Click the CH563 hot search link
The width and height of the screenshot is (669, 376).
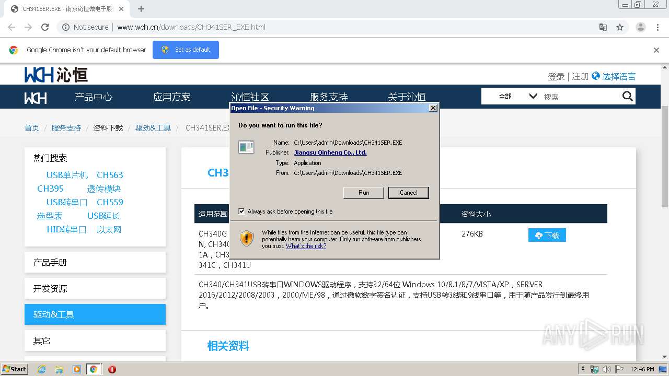[x=110, y=175]
